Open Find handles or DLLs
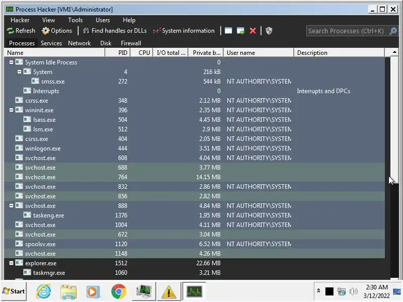This screenshot has height=302, width=403. point(115,31)
